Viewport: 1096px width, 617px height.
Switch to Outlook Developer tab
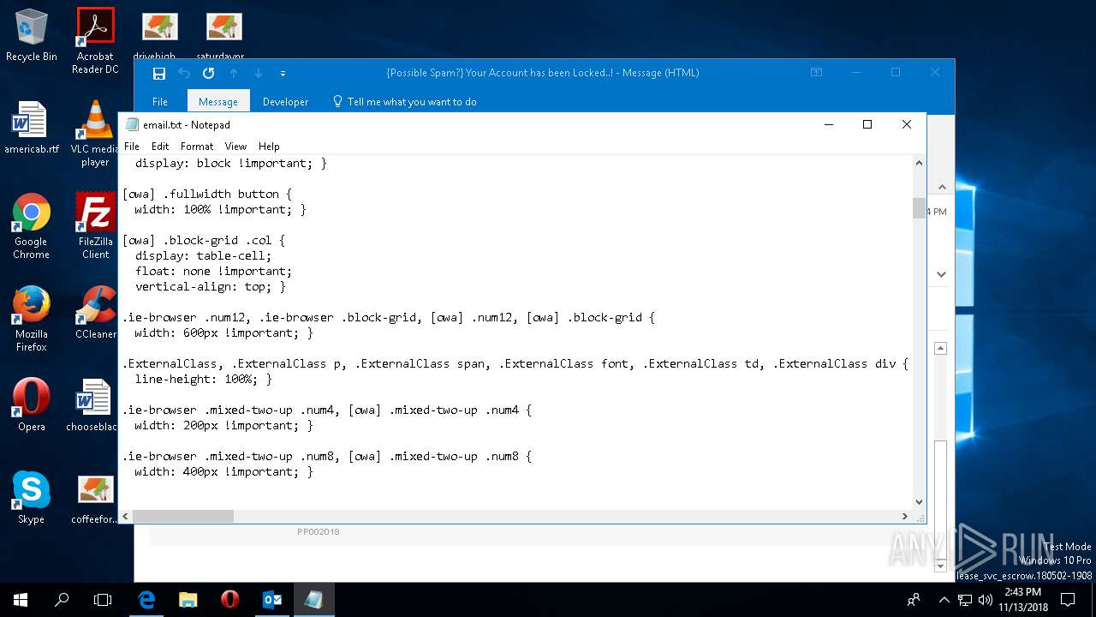[x=285, y=101]
